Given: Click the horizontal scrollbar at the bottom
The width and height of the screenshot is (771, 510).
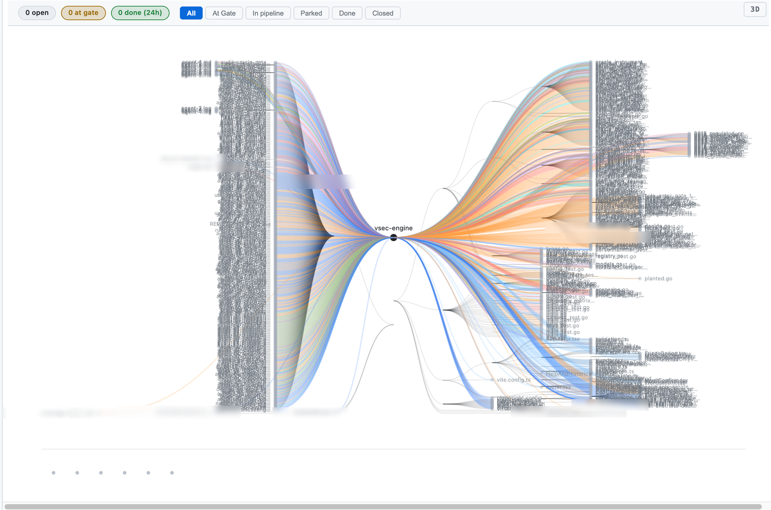Looking at the screenshot, I should [x=383, y=507].
